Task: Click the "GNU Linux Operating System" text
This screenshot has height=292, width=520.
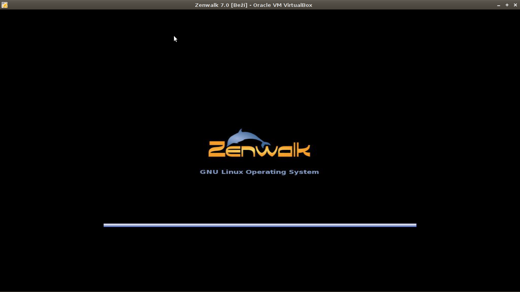Action: coord(259,172)
